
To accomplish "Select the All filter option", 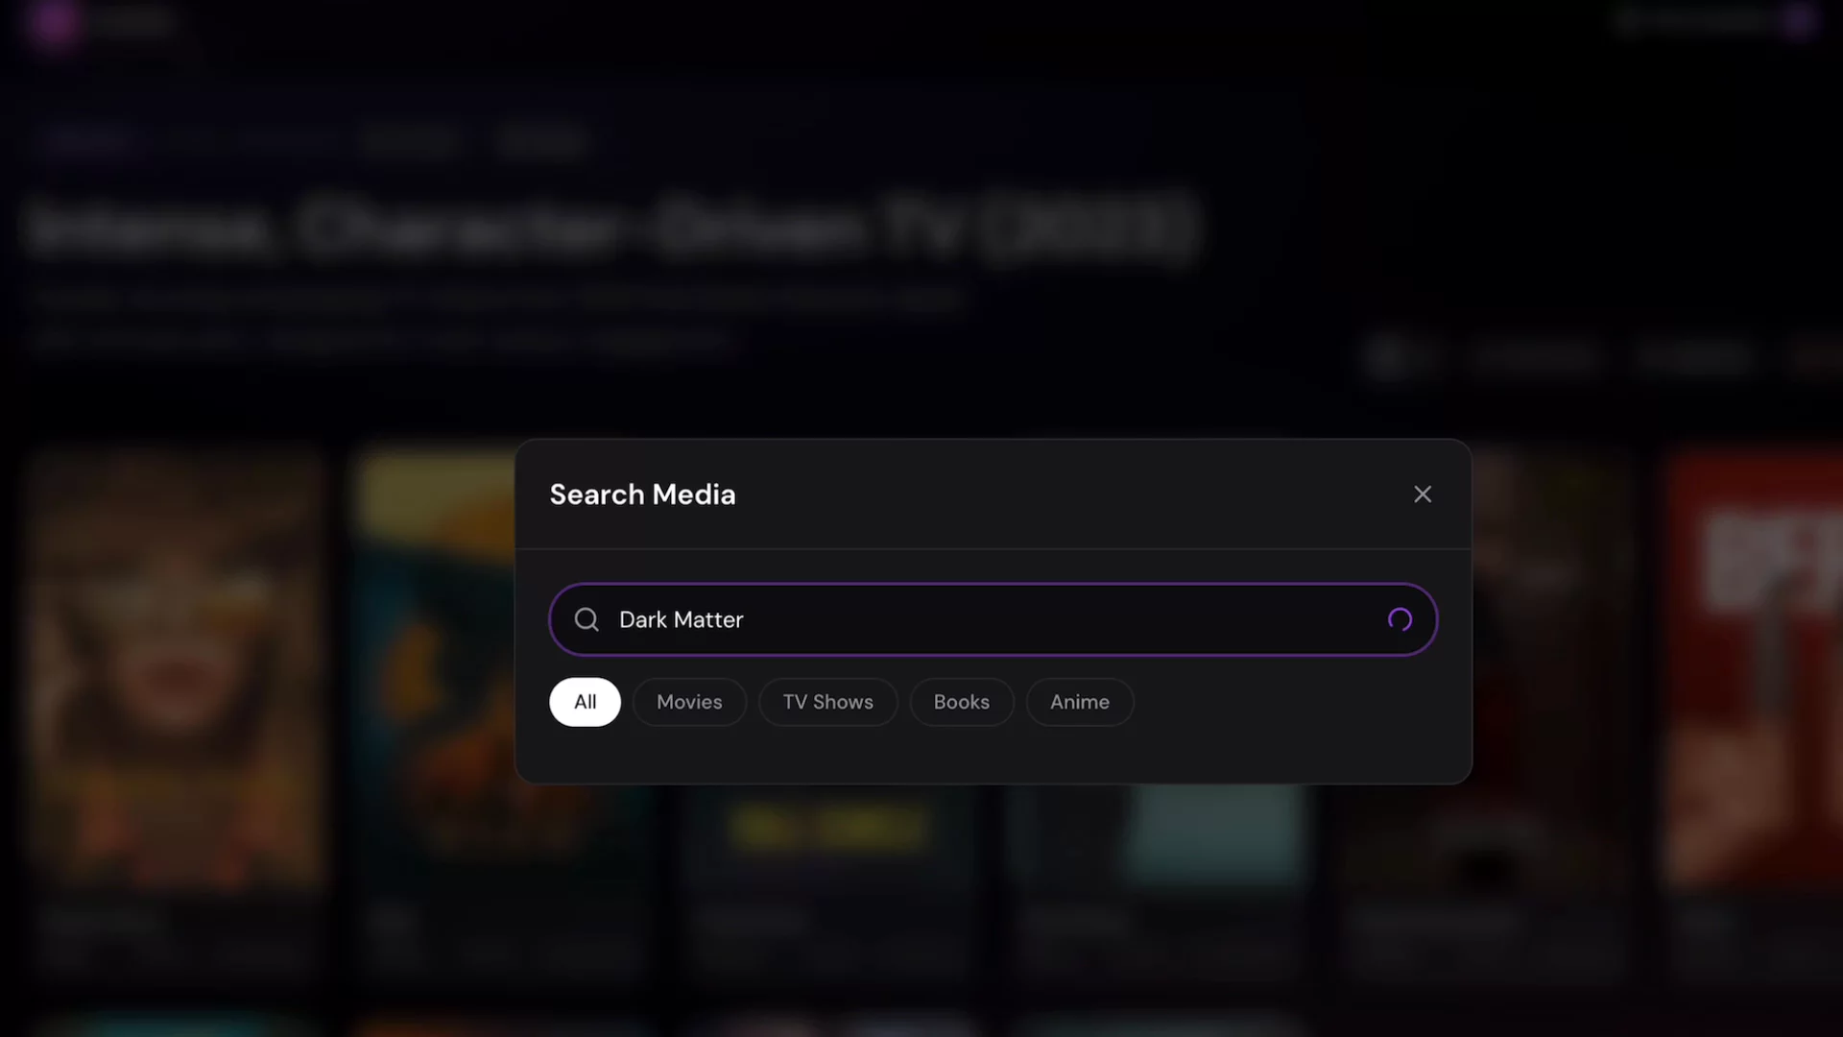I will (585, 702).
